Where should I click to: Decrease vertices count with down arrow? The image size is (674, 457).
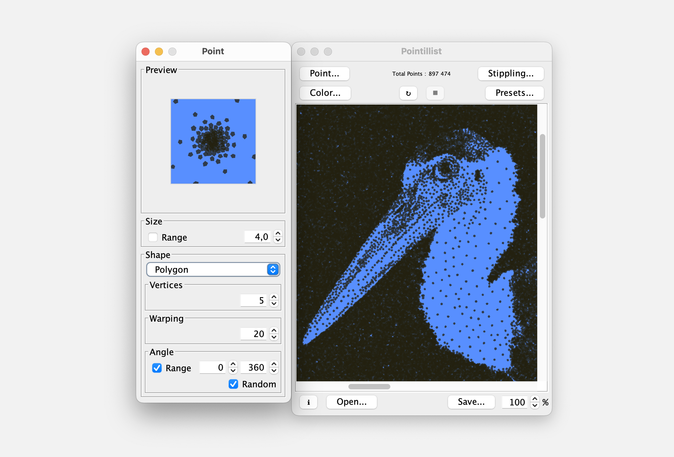pos(274,304)
